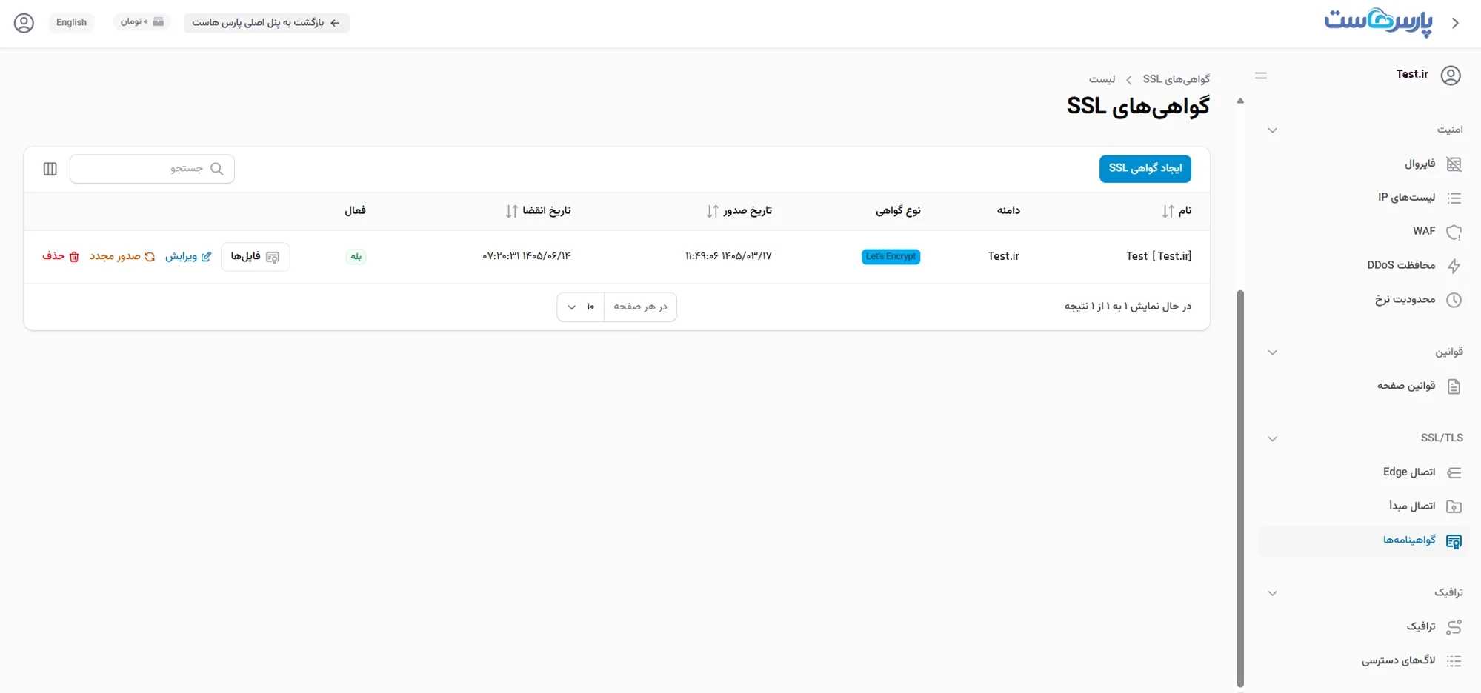Screen dimensions: 1481x693
Task: Click certificate type (نوع گواهی) column header
Action: point(898,211)
